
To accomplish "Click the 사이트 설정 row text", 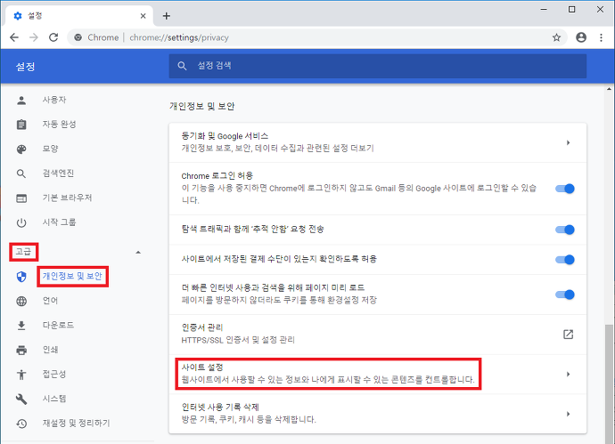I will pyautogui.click(x=327, y=374).
